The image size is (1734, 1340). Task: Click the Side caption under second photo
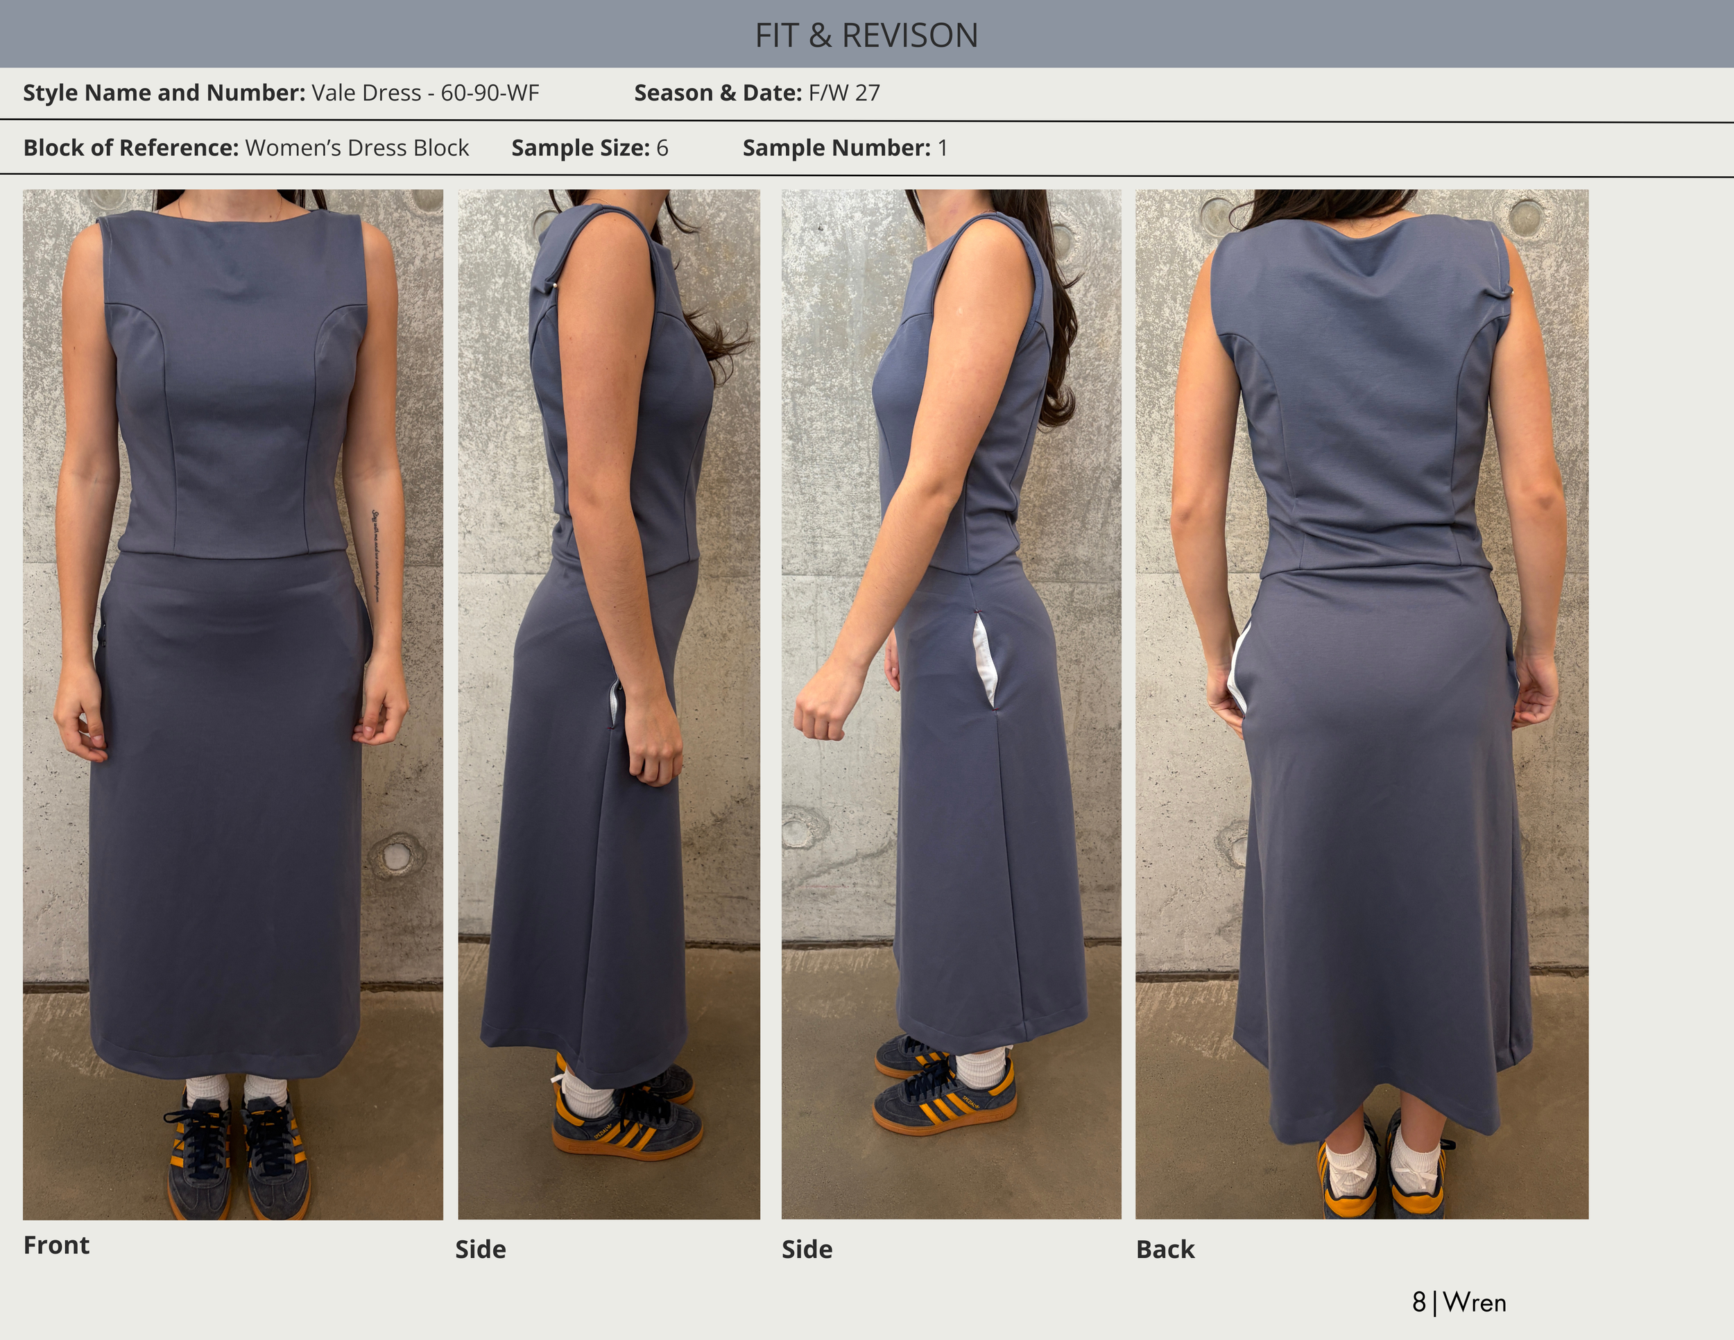tap(481, 1250)
